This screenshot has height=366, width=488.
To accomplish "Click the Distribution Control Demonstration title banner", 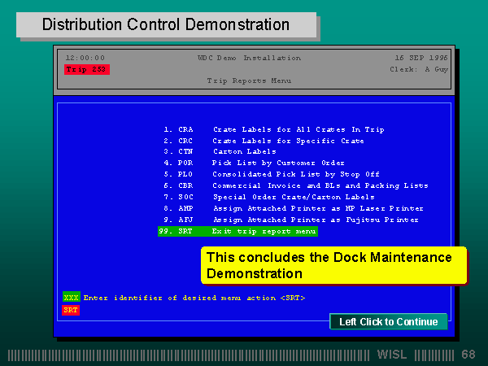I will [x=166, y=25].
